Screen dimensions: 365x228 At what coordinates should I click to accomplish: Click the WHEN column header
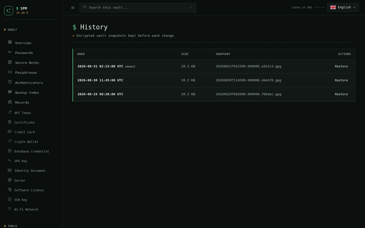[81, 54]
